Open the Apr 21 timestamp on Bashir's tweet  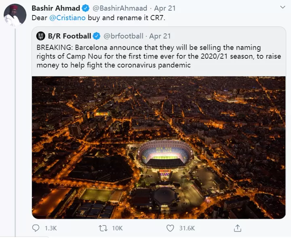164,8
